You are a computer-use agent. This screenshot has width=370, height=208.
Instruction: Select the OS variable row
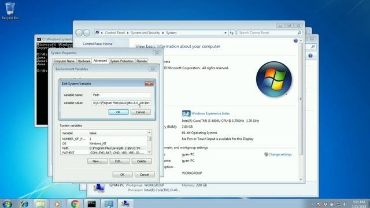[104, 143]
